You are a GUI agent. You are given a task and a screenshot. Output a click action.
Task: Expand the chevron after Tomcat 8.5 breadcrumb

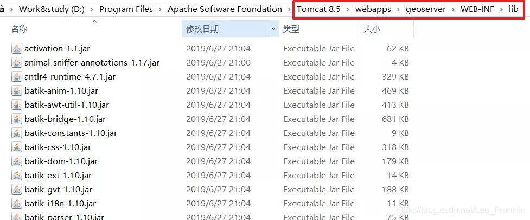point(348,9)
